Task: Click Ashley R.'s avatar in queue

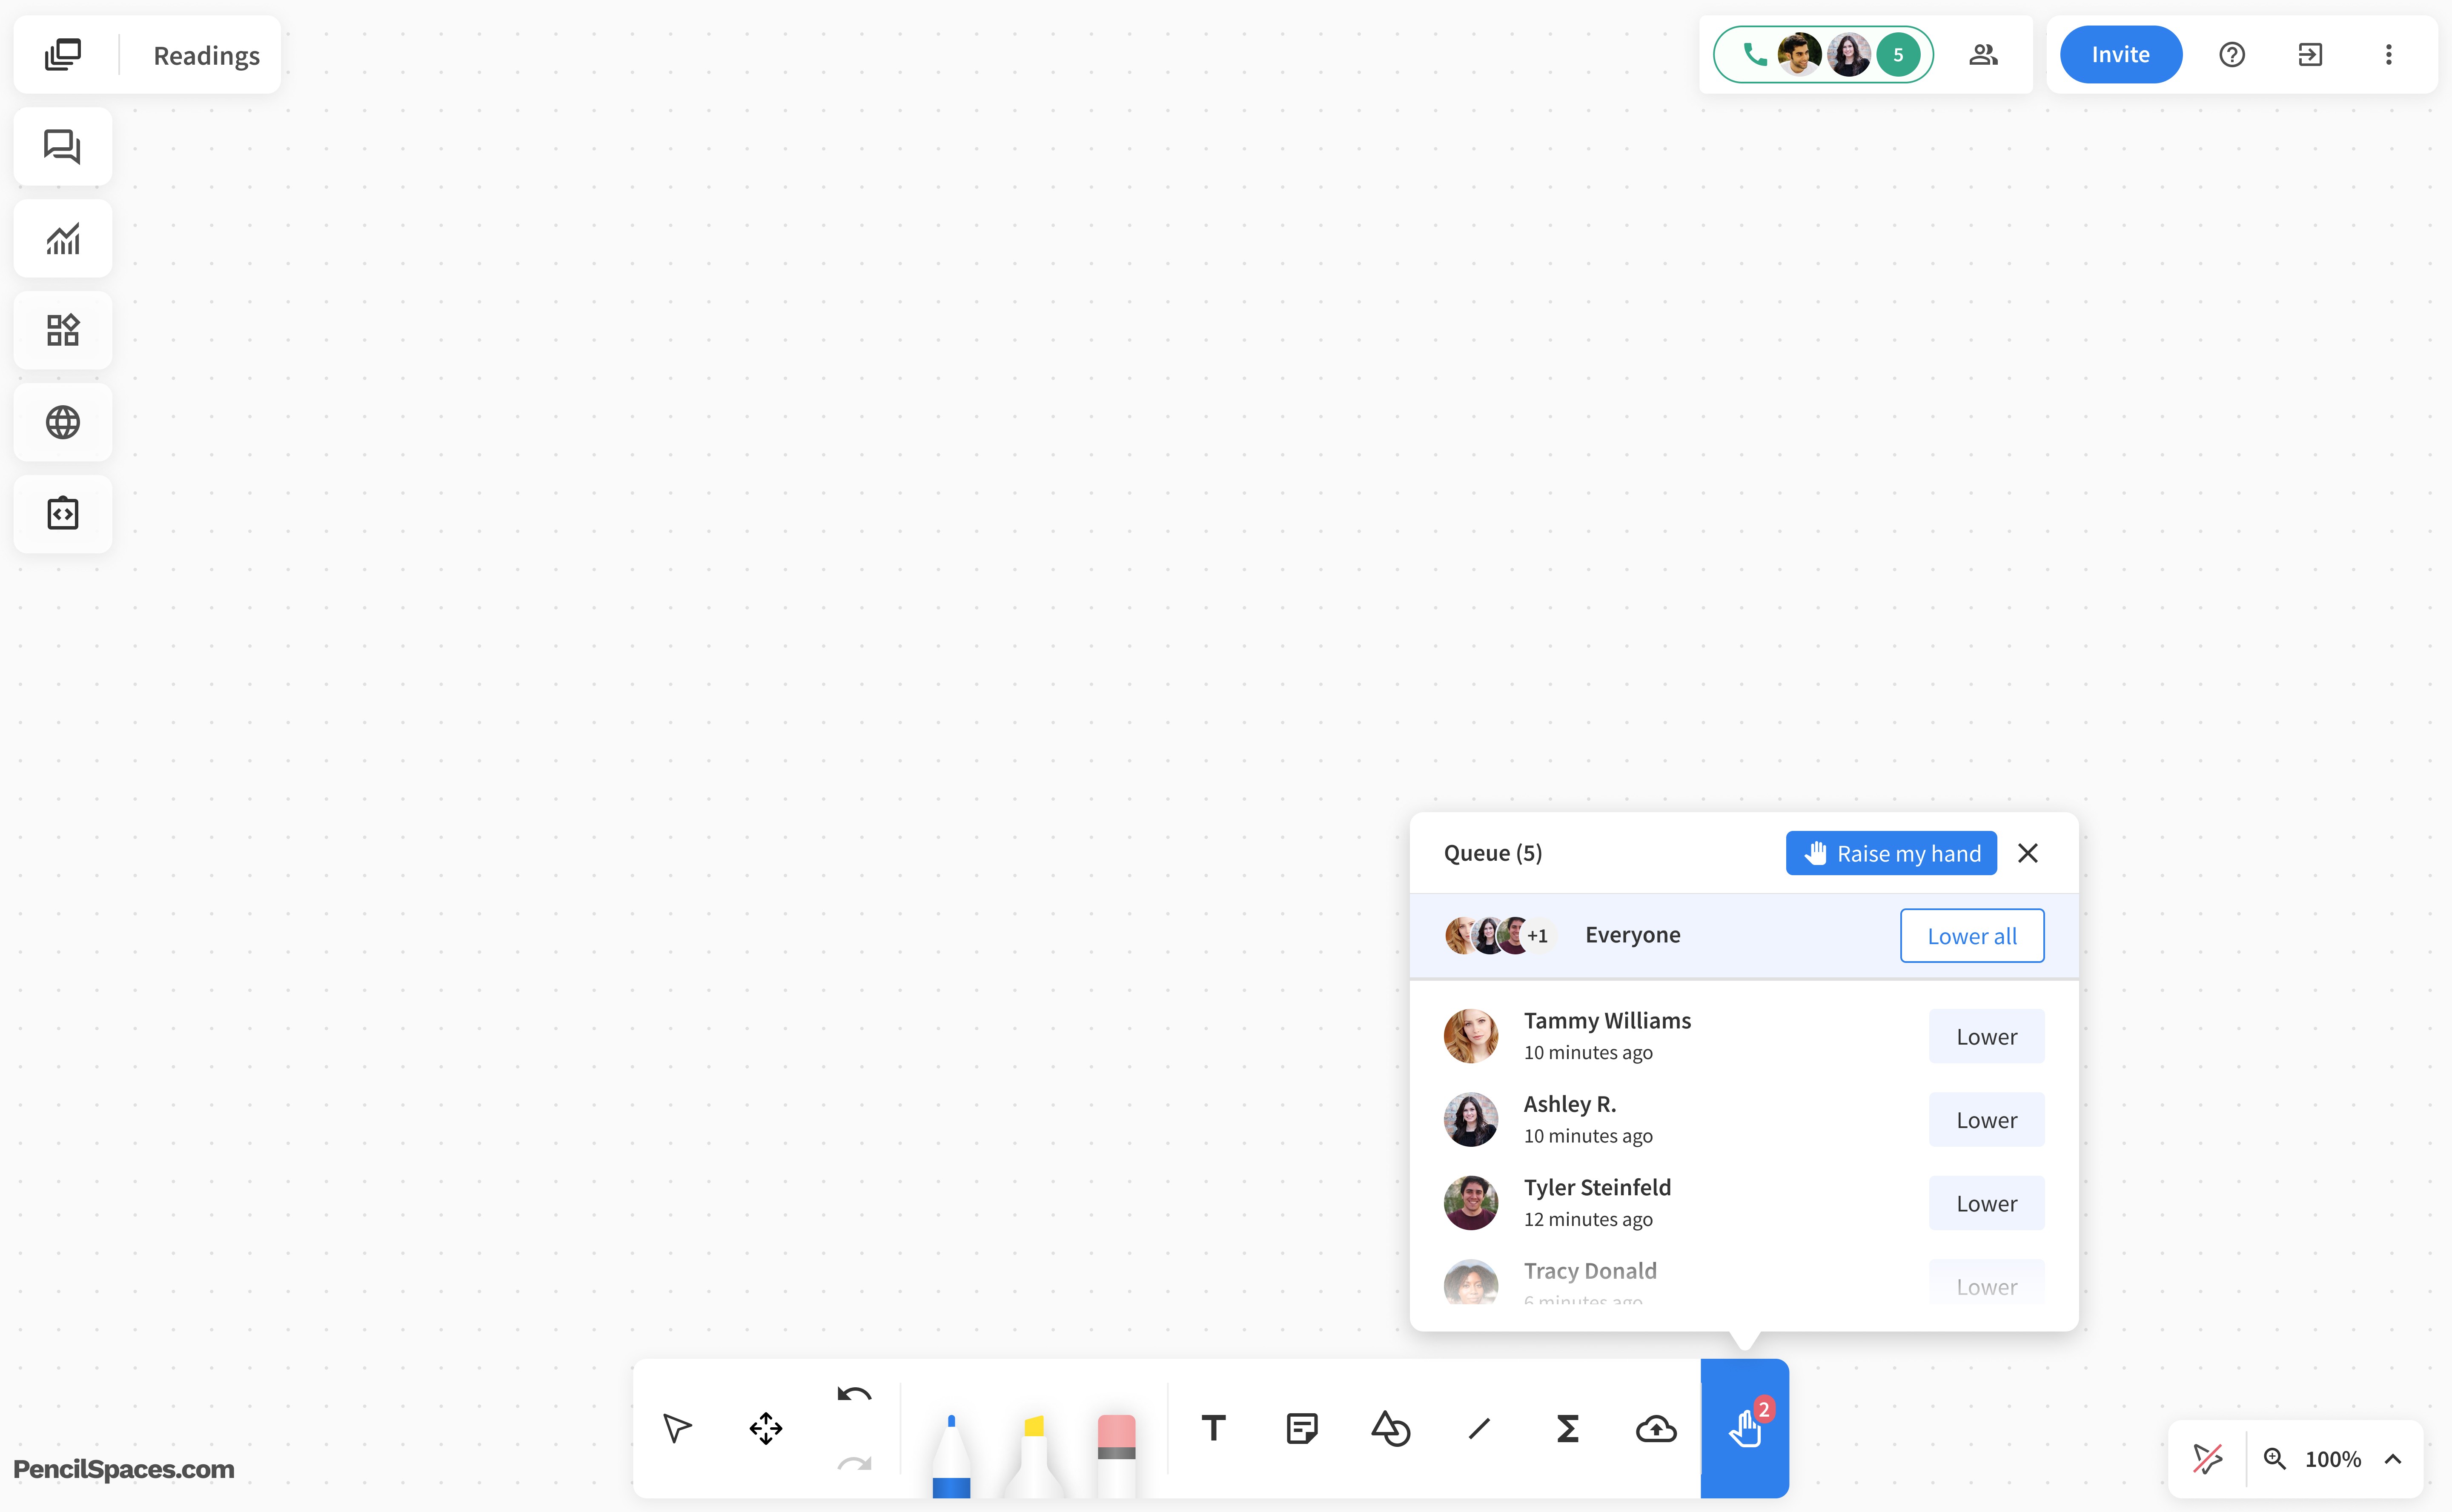Action: [1471, 1119]
